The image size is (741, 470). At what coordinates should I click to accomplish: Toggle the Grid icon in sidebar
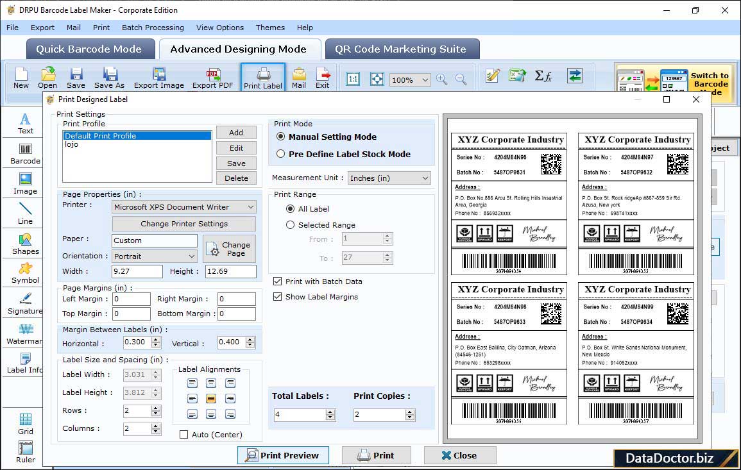point(25,424)
